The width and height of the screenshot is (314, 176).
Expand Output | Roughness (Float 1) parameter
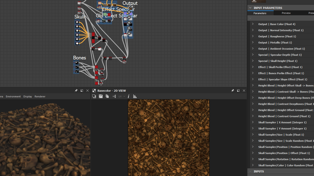253,36
